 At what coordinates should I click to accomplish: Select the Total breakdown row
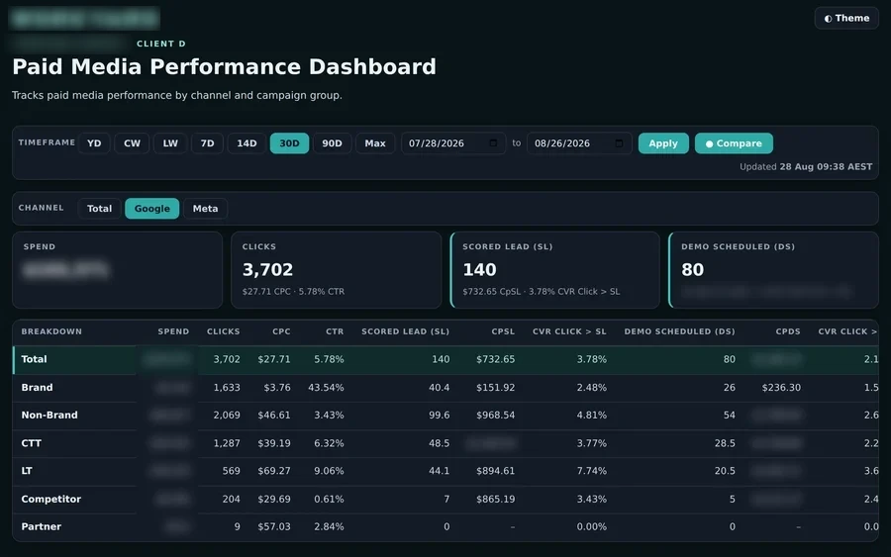(x=445, y=359)
